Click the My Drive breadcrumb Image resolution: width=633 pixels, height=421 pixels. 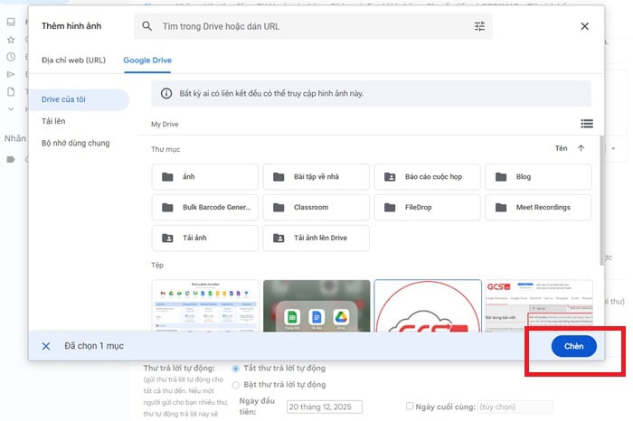pyautogui.click(x=165, y=124)
